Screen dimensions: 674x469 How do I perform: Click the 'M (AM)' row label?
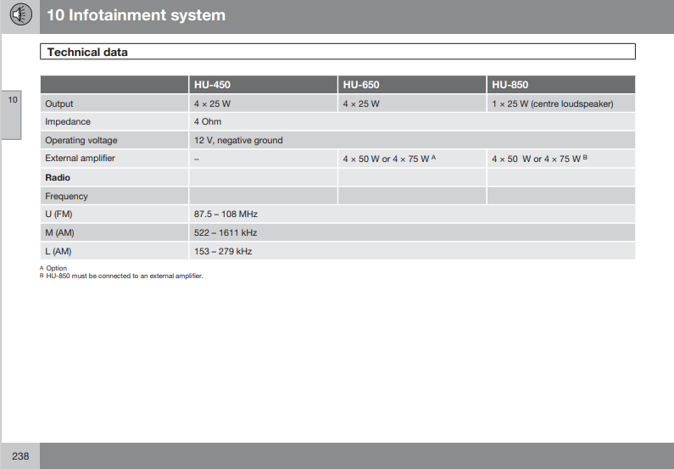pyautogui.click(x=59, y=232)
